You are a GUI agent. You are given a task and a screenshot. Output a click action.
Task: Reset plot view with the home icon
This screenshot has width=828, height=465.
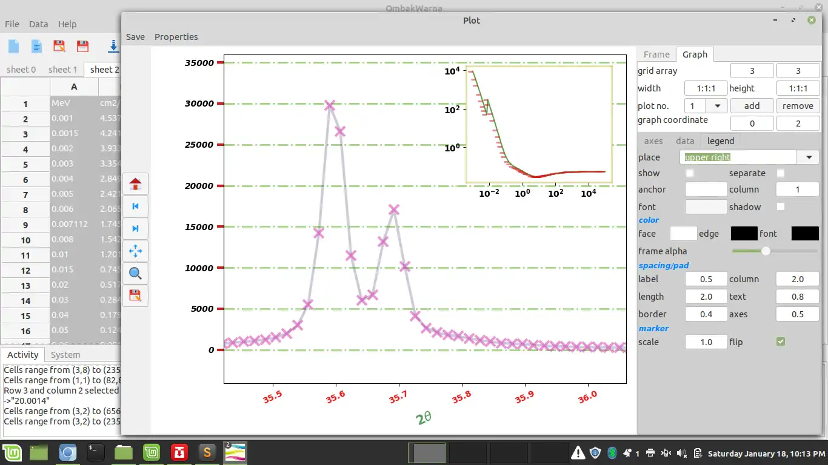pos(135,183)
